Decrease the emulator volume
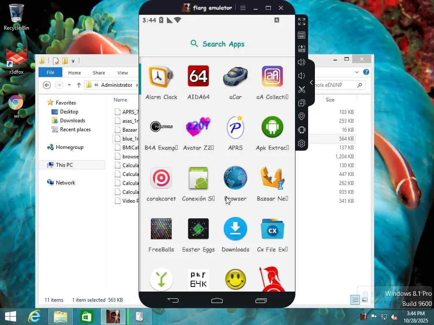Viewport: 434px width, 325px height. tap(301, 76)
